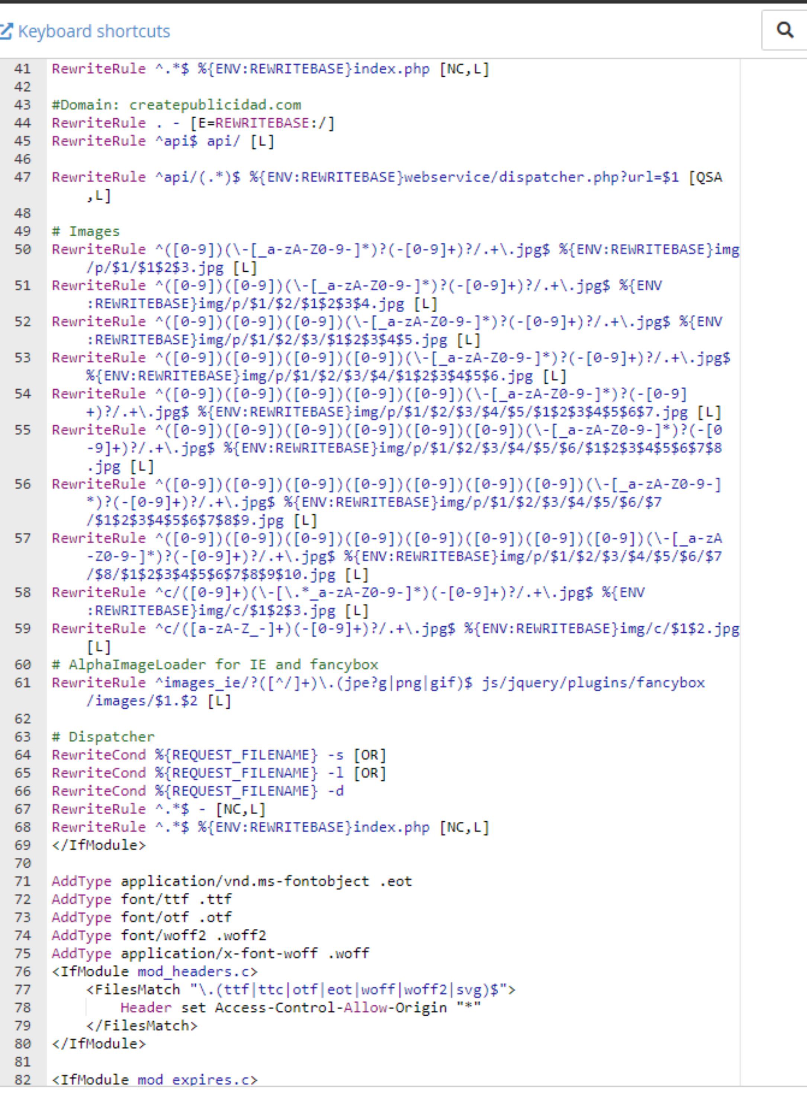This screenshot has width=807, height=1093.
Task: Click '<IfModule mod_headers.c>' line
Action: [x=154, y=972]
